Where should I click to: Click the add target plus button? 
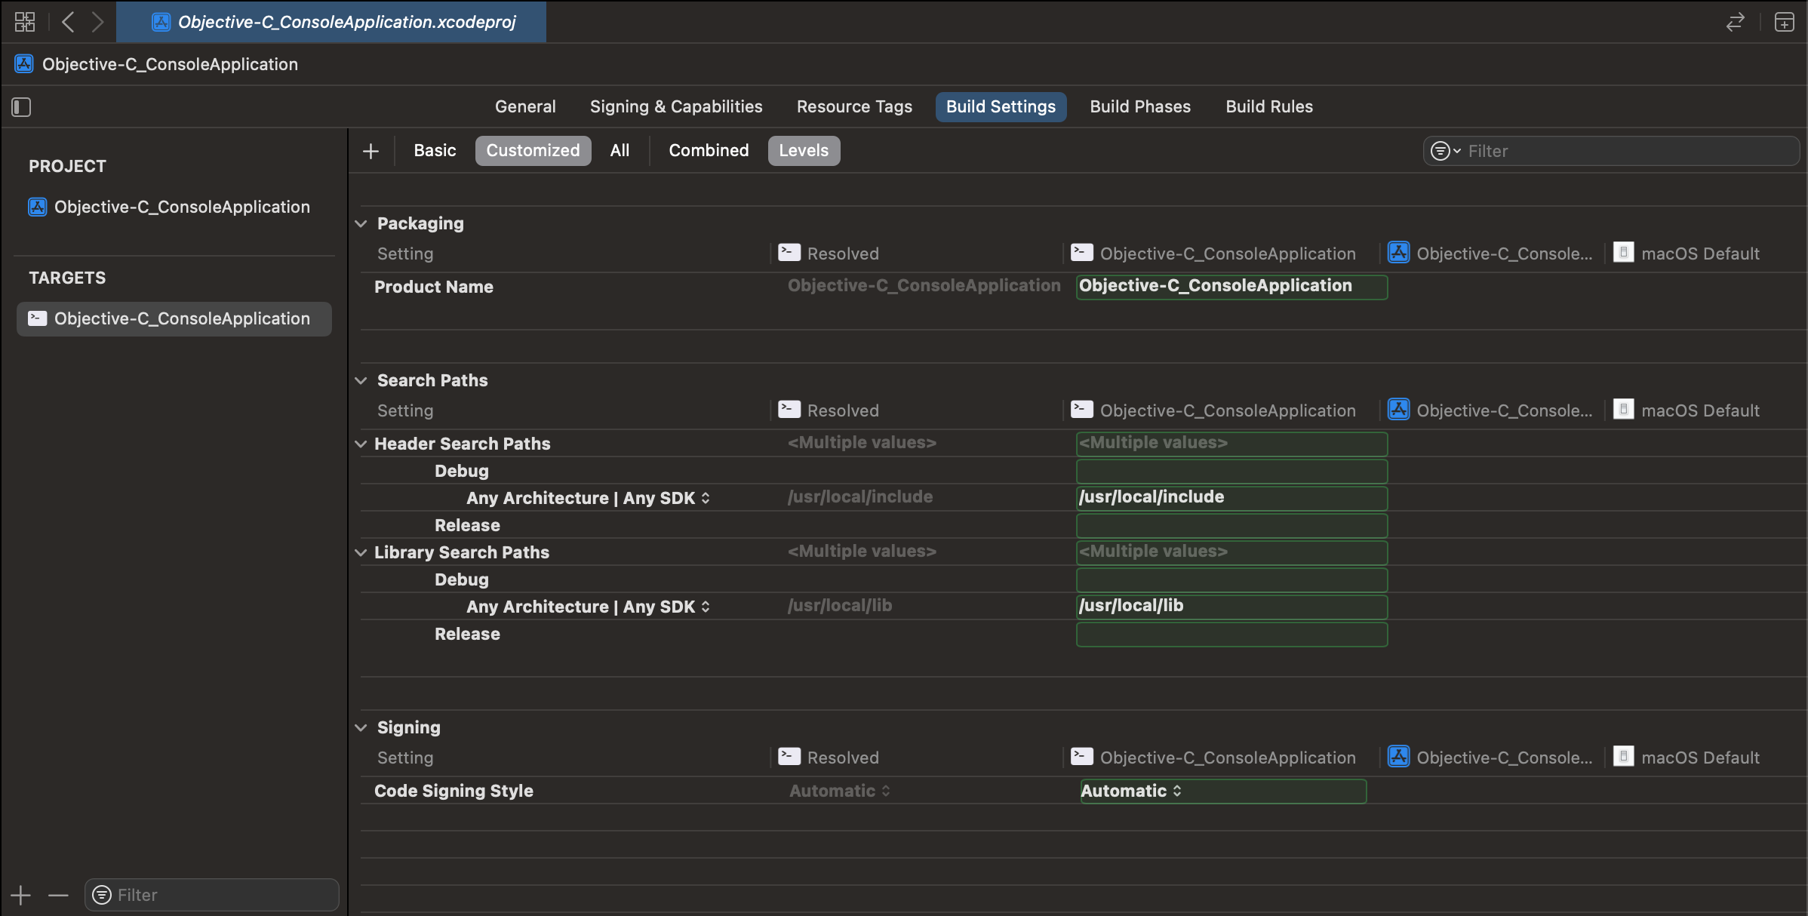tap(21, 896)
